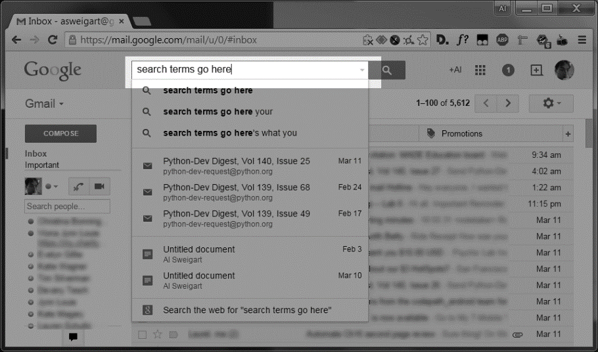The height and width of the screenshot is (352, 598).
Task: Mark bottom email important with label icon
Action: pyautogui.click(x=173, y=335)
